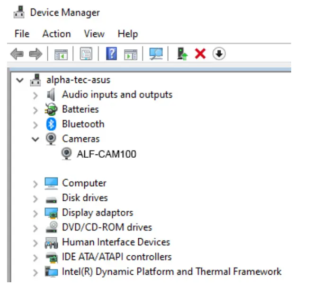Open the Properties toolbar icon
The image size is (312, 287).
pos(86,54)
